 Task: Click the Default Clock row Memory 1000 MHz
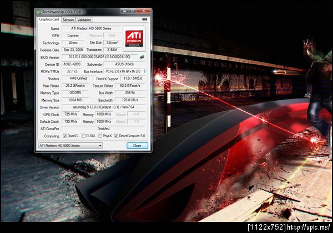[104, 121]
